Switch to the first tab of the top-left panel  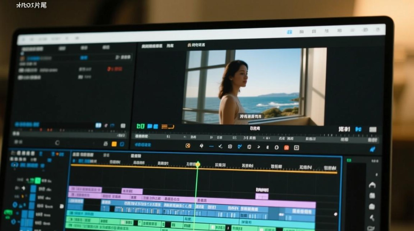click(x=32, y=49)
